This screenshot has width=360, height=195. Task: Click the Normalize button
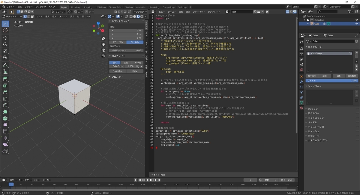coord(118,71)
